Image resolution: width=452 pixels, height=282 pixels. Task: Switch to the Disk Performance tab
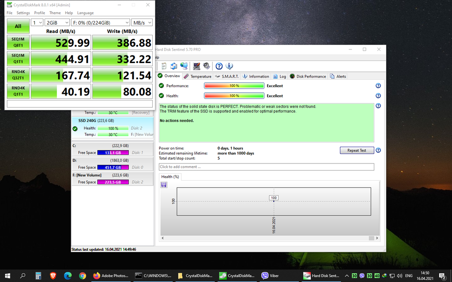click(x=308, y=76)
